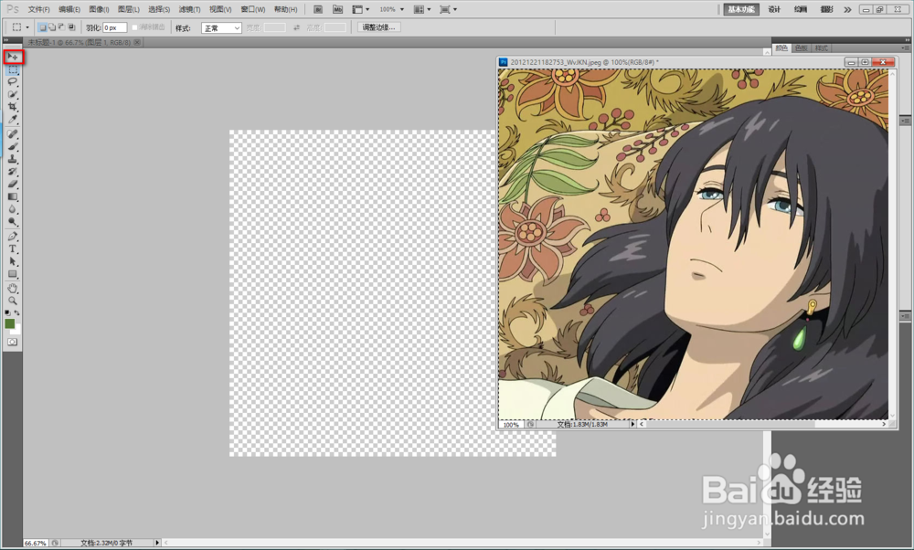Switch to the 样式 panel tab

click(x=822, y=48)
